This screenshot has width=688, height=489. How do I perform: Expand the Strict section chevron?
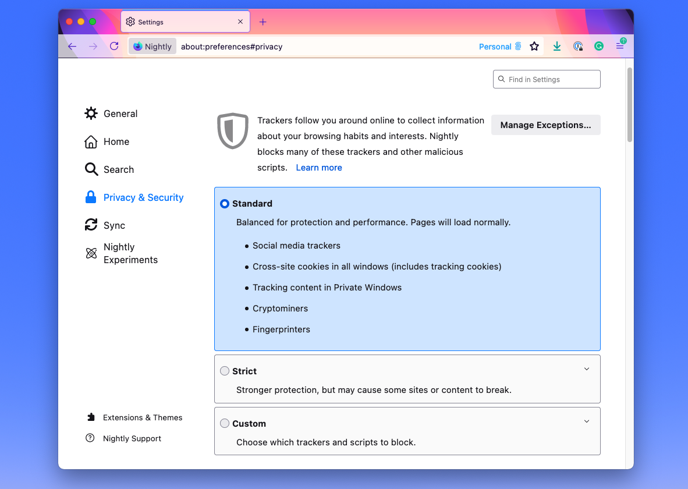pyautogui.click(x=587, y=368)
